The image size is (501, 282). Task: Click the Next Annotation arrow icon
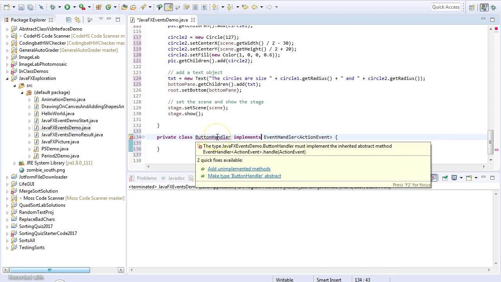click(x=214, y=7)
